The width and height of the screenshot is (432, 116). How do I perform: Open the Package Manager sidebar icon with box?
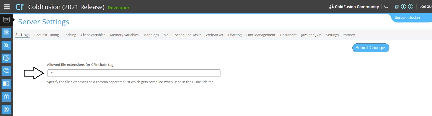coord(6,109)
